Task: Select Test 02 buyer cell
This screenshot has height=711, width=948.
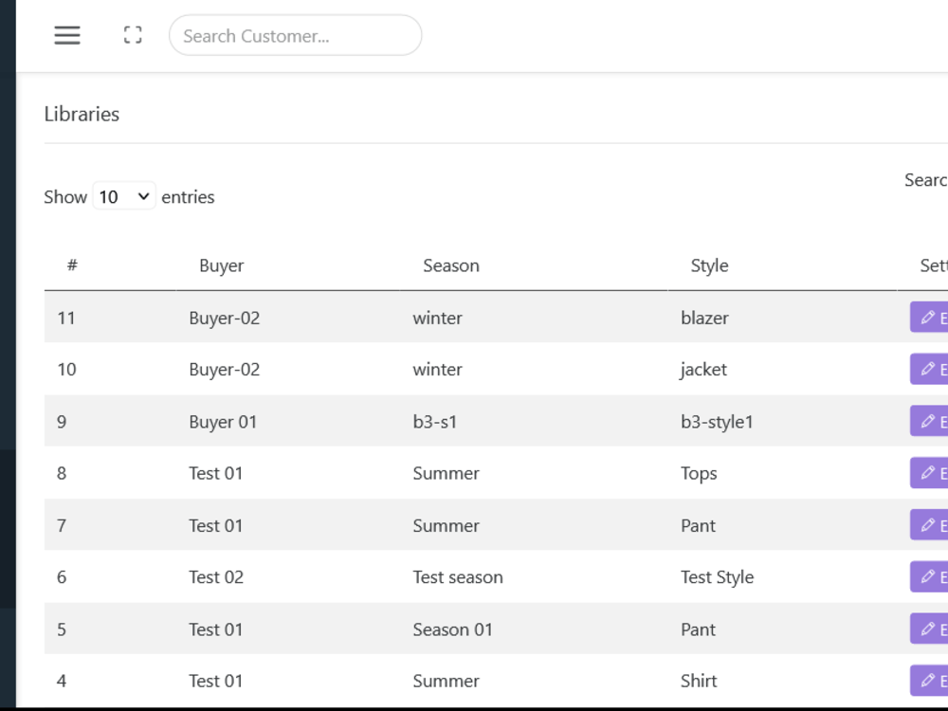Action: point(216,577)
